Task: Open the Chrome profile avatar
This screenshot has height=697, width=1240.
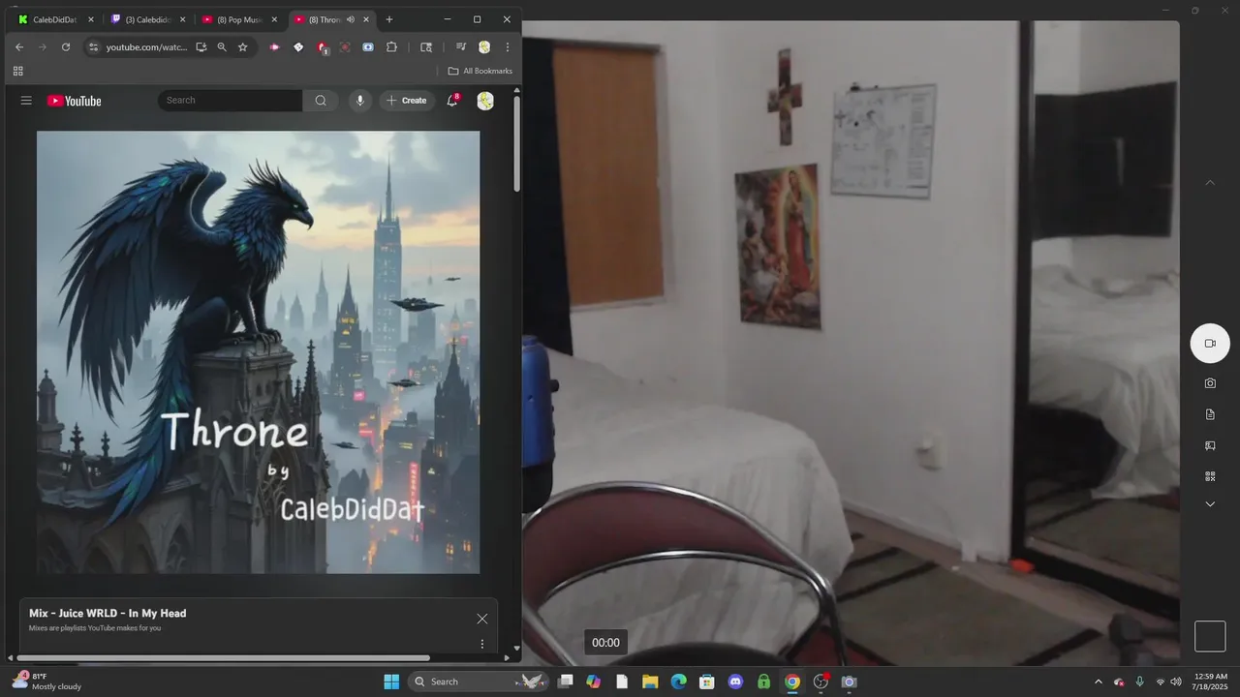Action: (484, 46)
